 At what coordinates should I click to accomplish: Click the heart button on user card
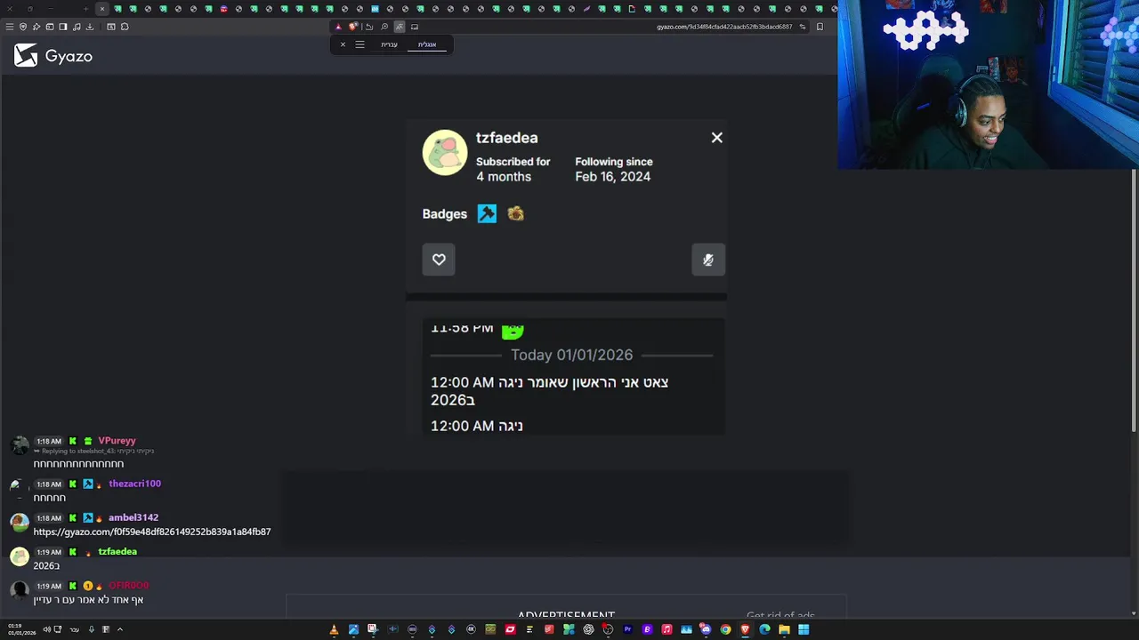tap(439, 260)
